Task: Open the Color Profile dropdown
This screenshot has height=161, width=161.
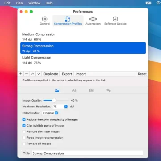Action: 50,113
